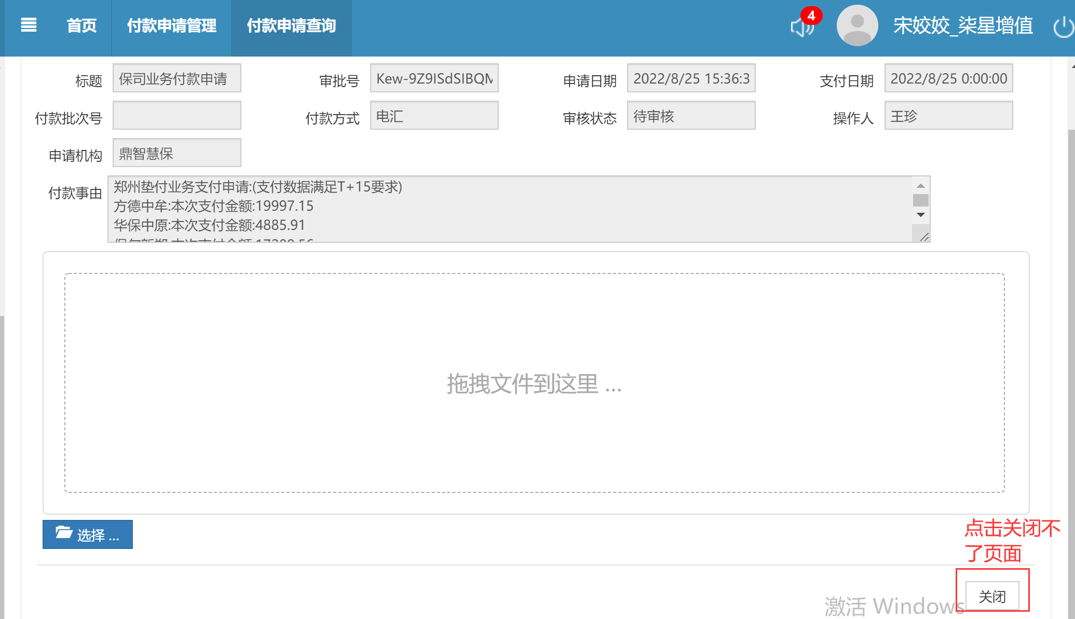The width and height of the screenshot is (1075, 619).
Task: Go to 首页 tab
Action: click(81, 25)
